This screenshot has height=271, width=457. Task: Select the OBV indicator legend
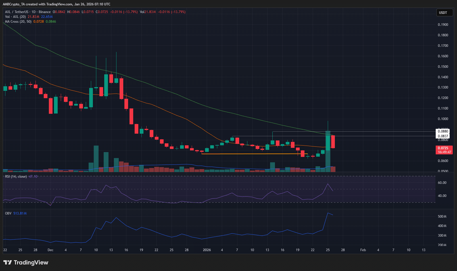(x=8, y=213)
